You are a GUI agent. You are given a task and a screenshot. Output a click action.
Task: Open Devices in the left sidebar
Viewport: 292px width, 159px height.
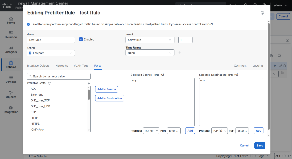[11, 80]
